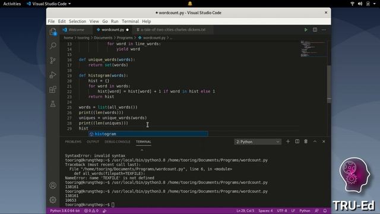Open the Go menu
The image size is (380, 214).
105,21
